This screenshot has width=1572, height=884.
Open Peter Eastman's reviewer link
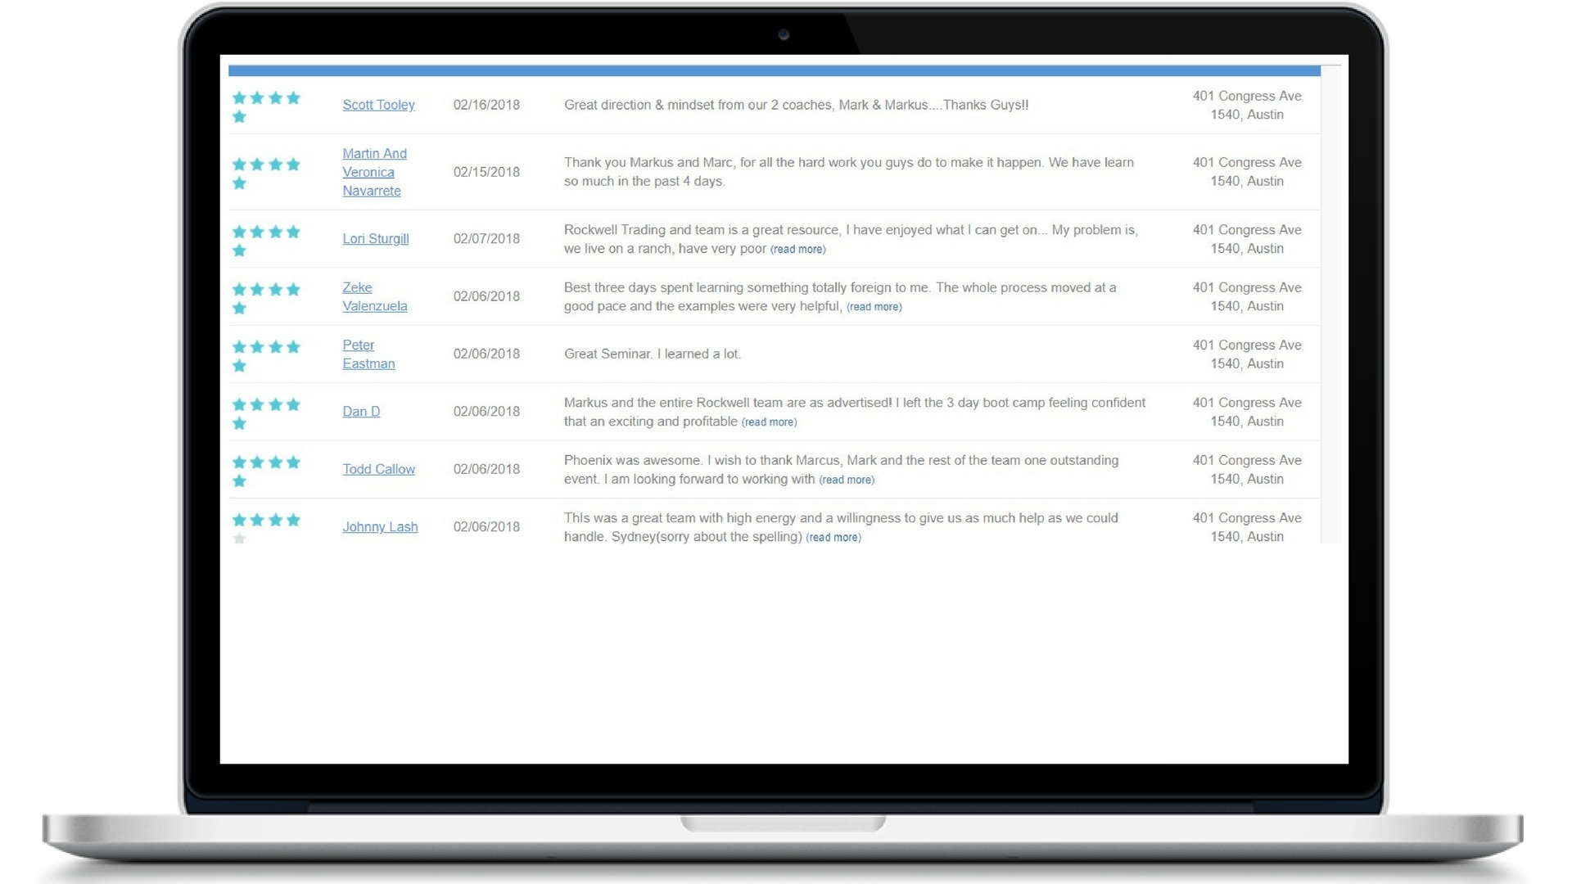(x=368, y=354)
